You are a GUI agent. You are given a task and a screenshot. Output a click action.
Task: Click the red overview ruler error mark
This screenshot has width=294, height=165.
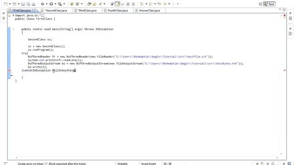[285, 70]
